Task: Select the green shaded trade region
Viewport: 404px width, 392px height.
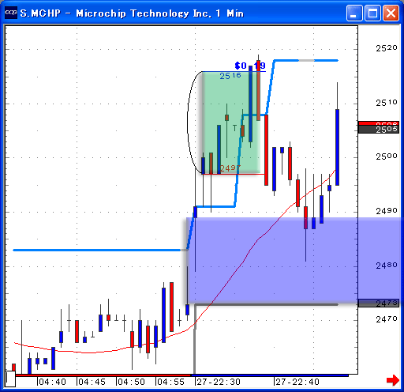Action: point(231,122)
